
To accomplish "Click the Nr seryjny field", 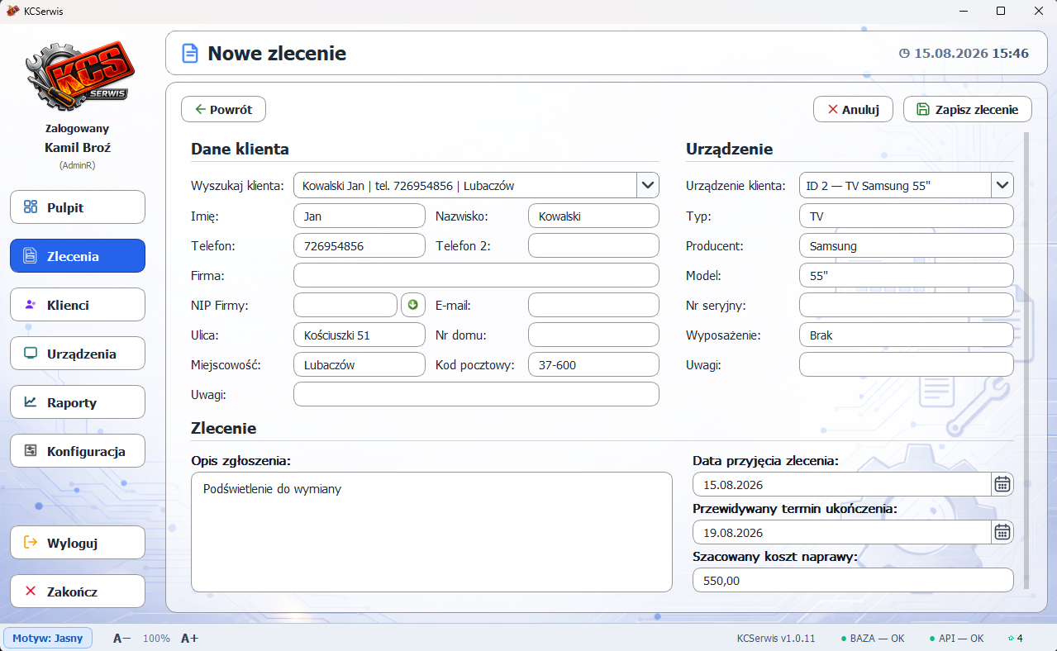I will (906, 305).
